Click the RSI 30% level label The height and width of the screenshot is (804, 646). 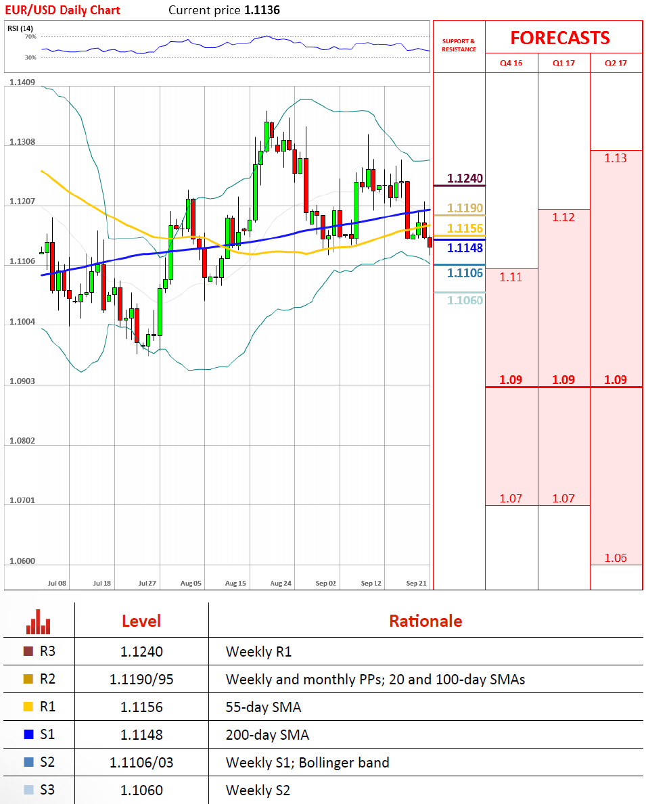(x=30, y=57)
